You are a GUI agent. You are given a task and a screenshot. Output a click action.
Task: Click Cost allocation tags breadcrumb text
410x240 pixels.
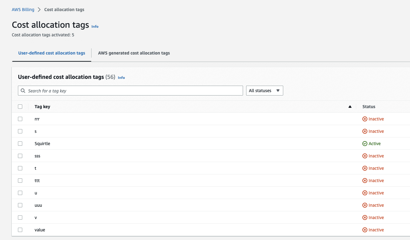coord(64,10)
